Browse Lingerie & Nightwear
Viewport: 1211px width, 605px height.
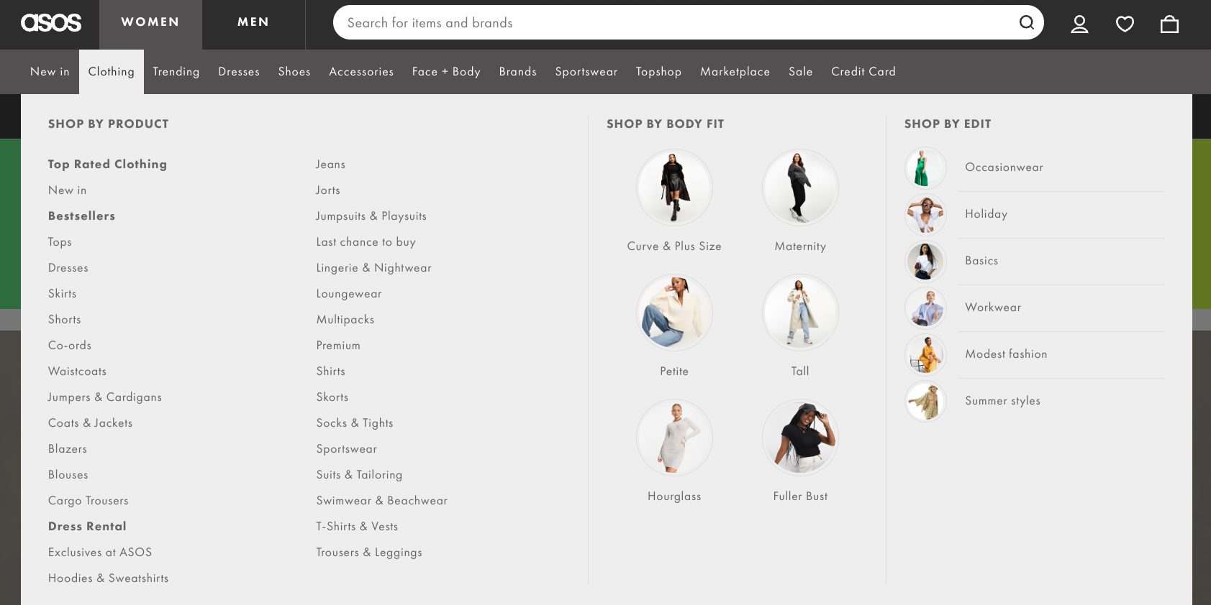coord(374,268)
